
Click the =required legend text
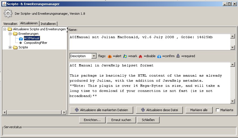[188, 56]
